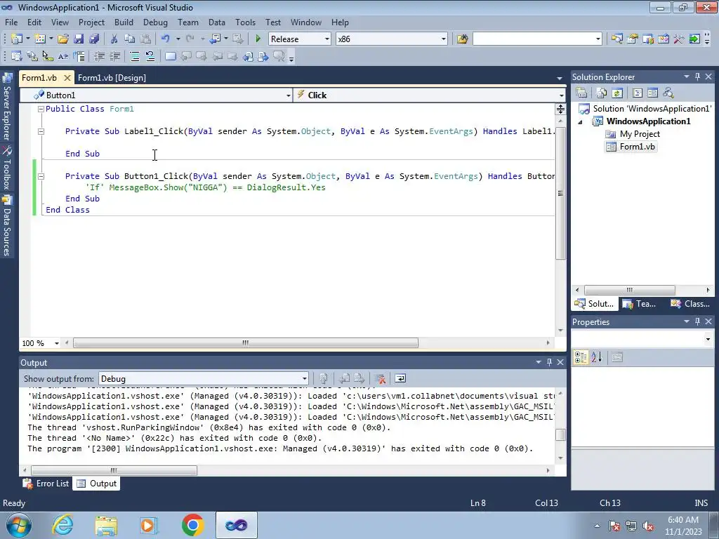Click the Open File folder icon

pyautogui.click(x=63, y=39)
